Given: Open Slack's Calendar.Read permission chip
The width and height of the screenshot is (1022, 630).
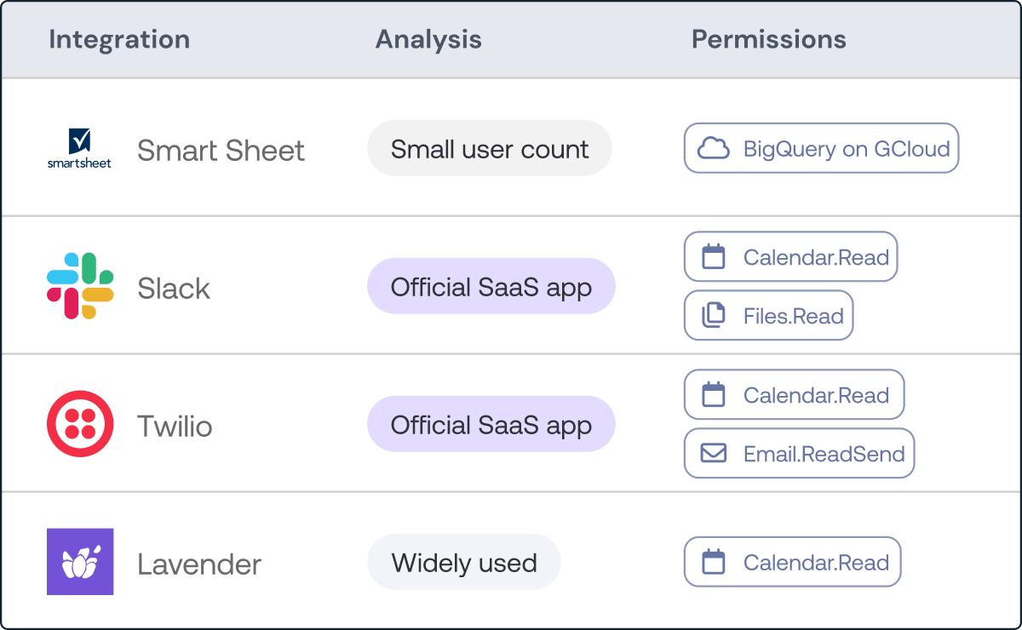Looking at the screenshot, I should (791, 257).
